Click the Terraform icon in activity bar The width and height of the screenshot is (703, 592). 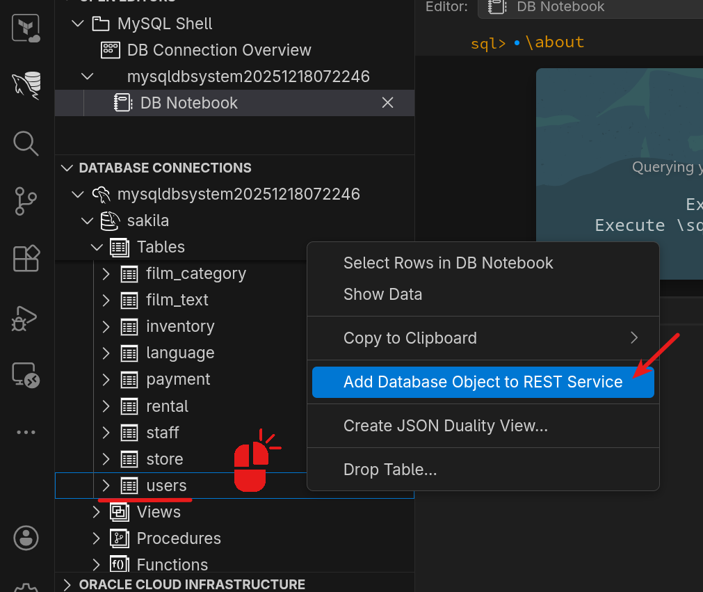pyautogui.click(x=26, y=29)
